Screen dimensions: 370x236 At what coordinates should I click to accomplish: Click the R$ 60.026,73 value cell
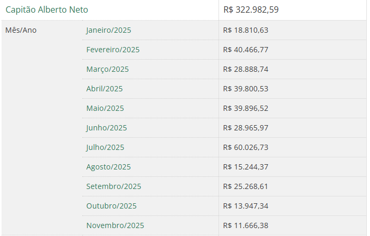[245, 147]
